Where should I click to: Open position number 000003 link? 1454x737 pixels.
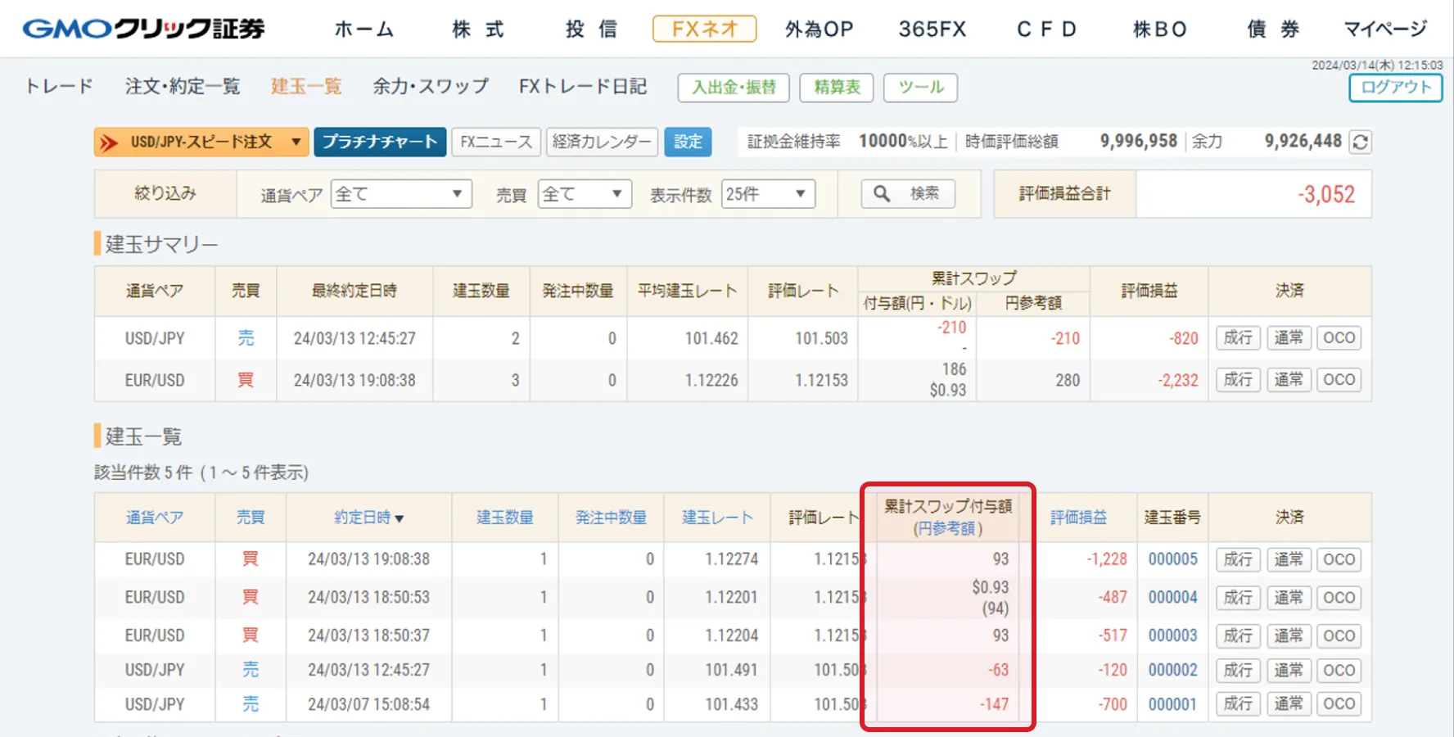tap(1172, 635)
